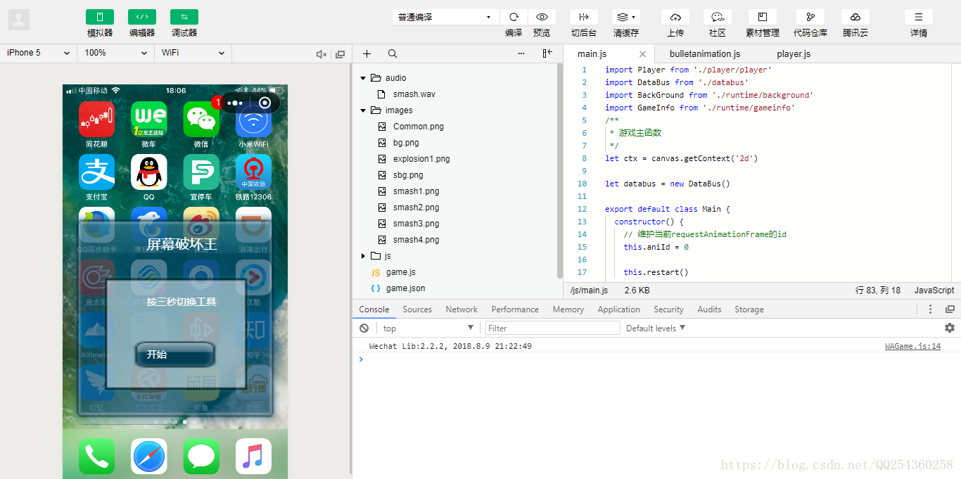
Task: Toggle the debugger panel button
Action: click(184, 17)
